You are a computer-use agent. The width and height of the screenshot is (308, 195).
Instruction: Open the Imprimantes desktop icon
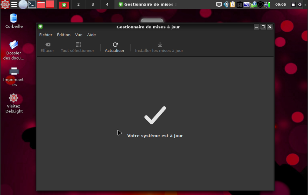click(14, 71)
